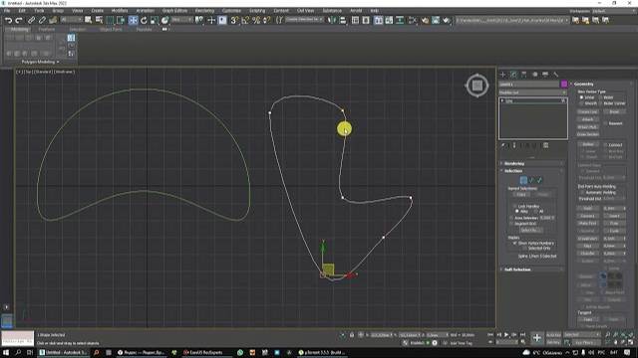Click the Cross Section button
The image size is (638, 358).
click(587, 134)
